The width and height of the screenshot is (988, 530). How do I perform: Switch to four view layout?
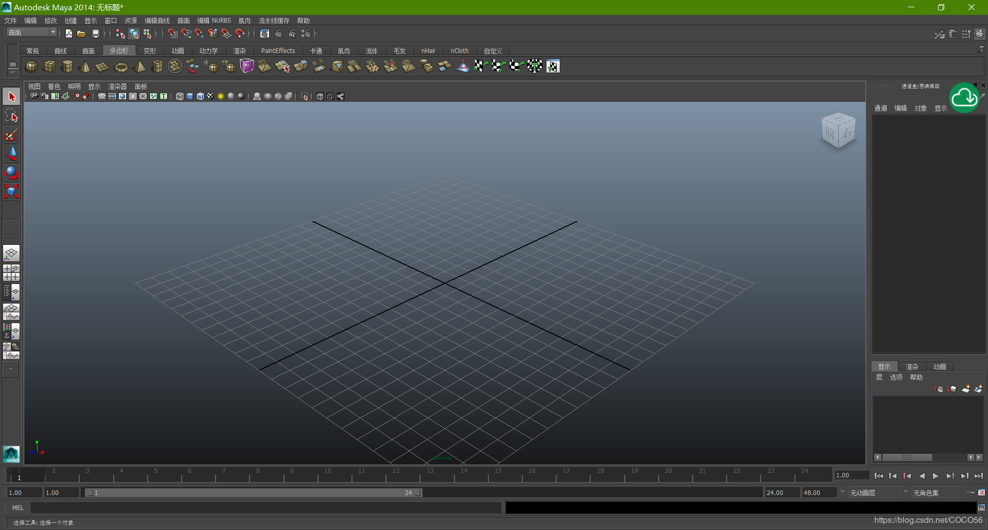pyautogui.click(x=11, y=273)
